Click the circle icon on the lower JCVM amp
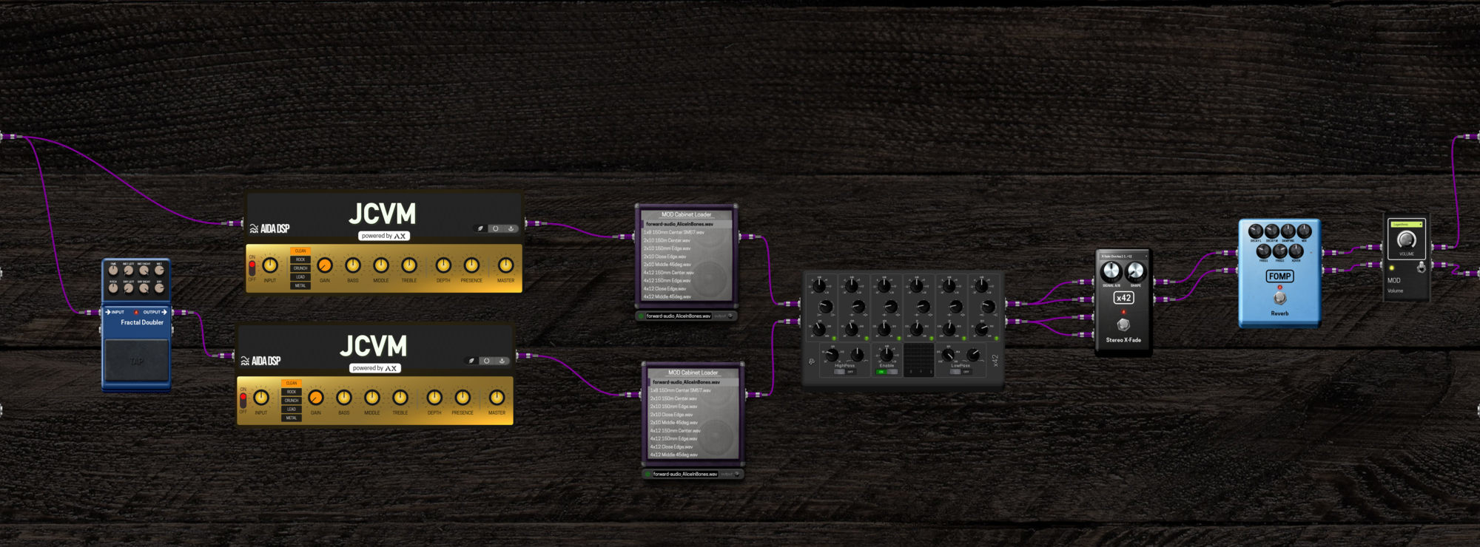 pyautogui.click(x=487, y=361)
